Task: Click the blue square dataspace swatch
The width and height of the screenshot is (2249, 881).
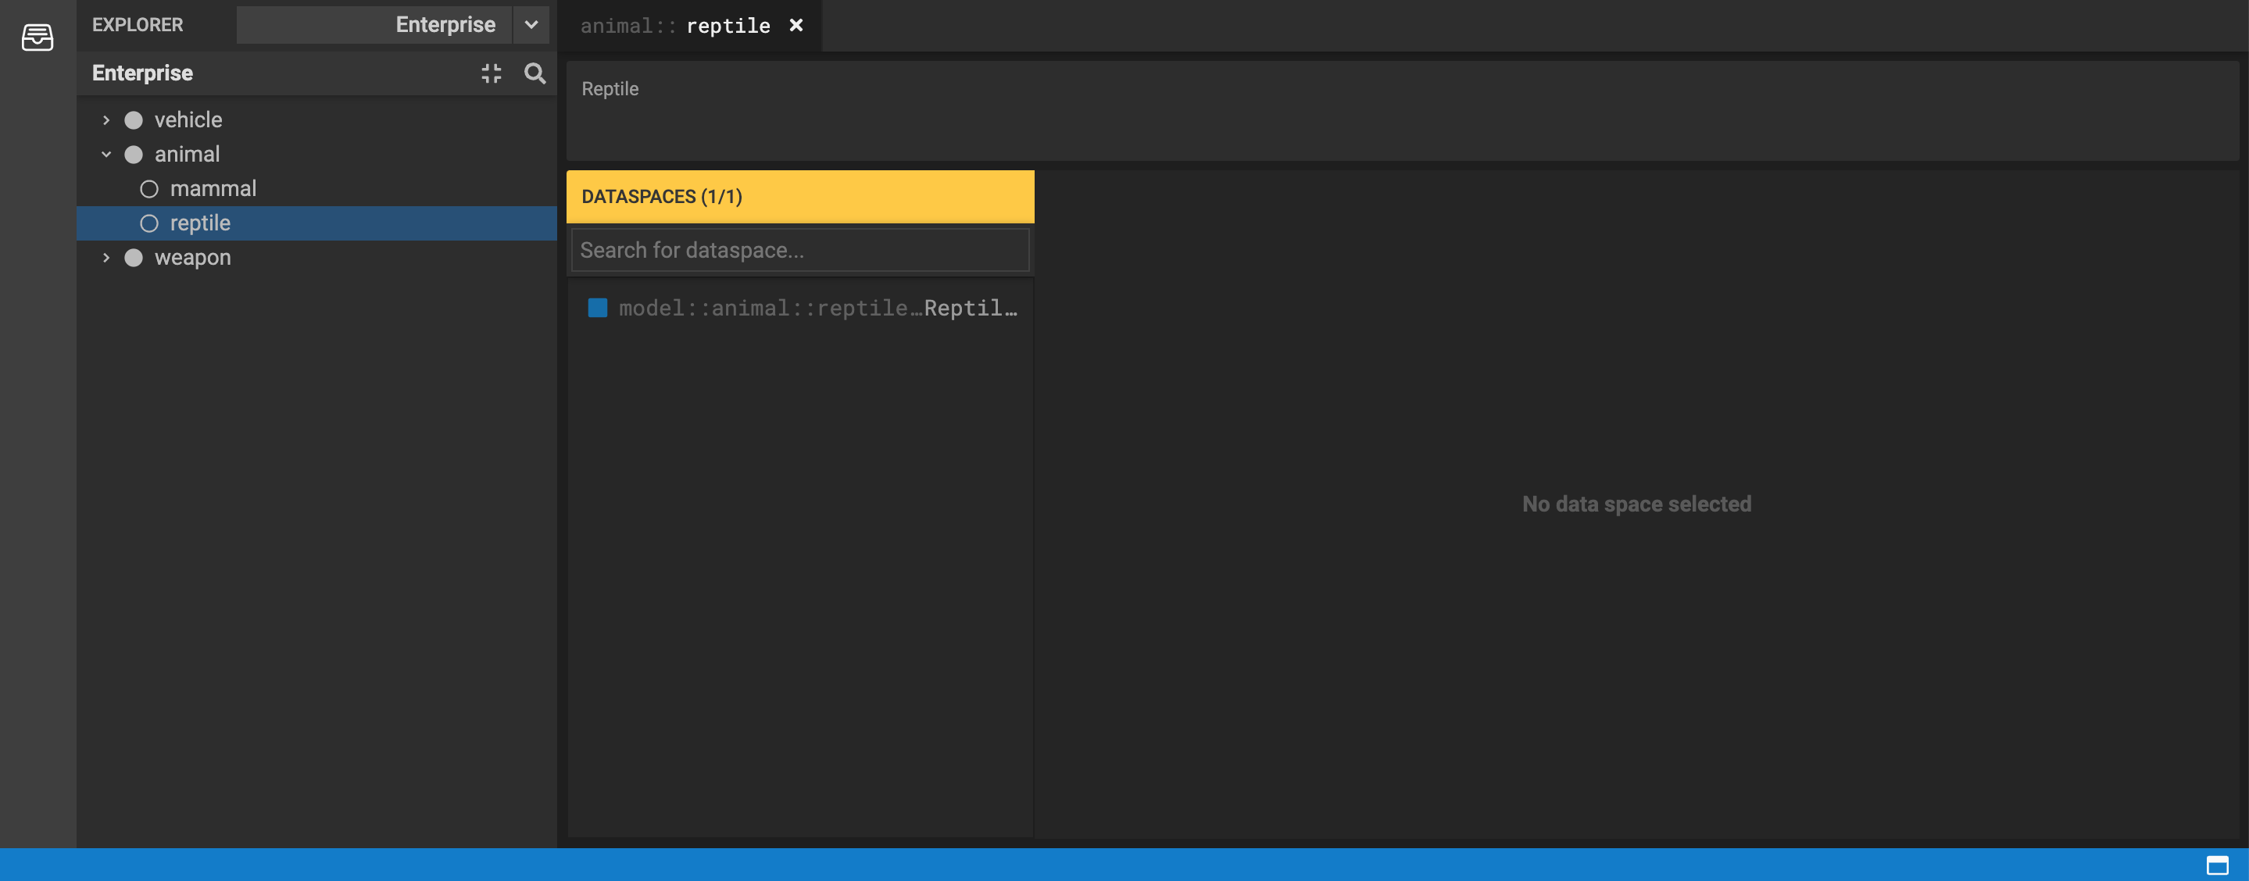Action: tap(597, 308)
